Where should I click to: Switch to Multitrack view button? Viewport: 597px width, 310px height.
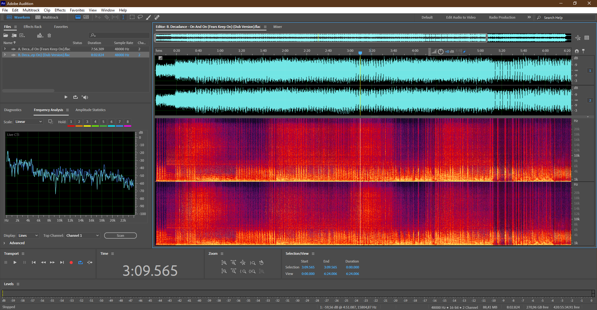coord(47,17)
